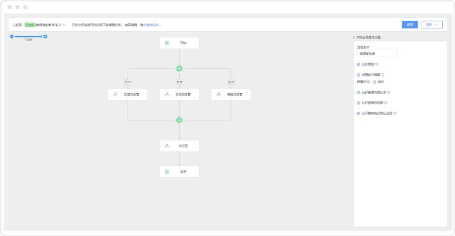Uncheck the 允许撤回 checkbox
This screenshot has height=236, width=455.
coord(359,64)
